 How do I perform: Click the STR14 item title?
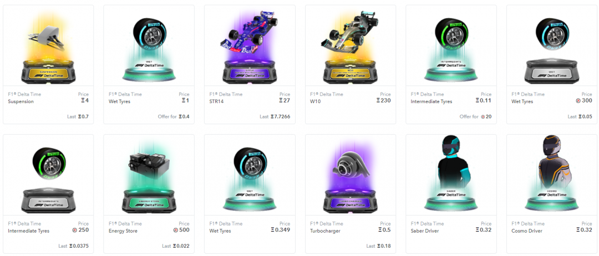(217, 101)
